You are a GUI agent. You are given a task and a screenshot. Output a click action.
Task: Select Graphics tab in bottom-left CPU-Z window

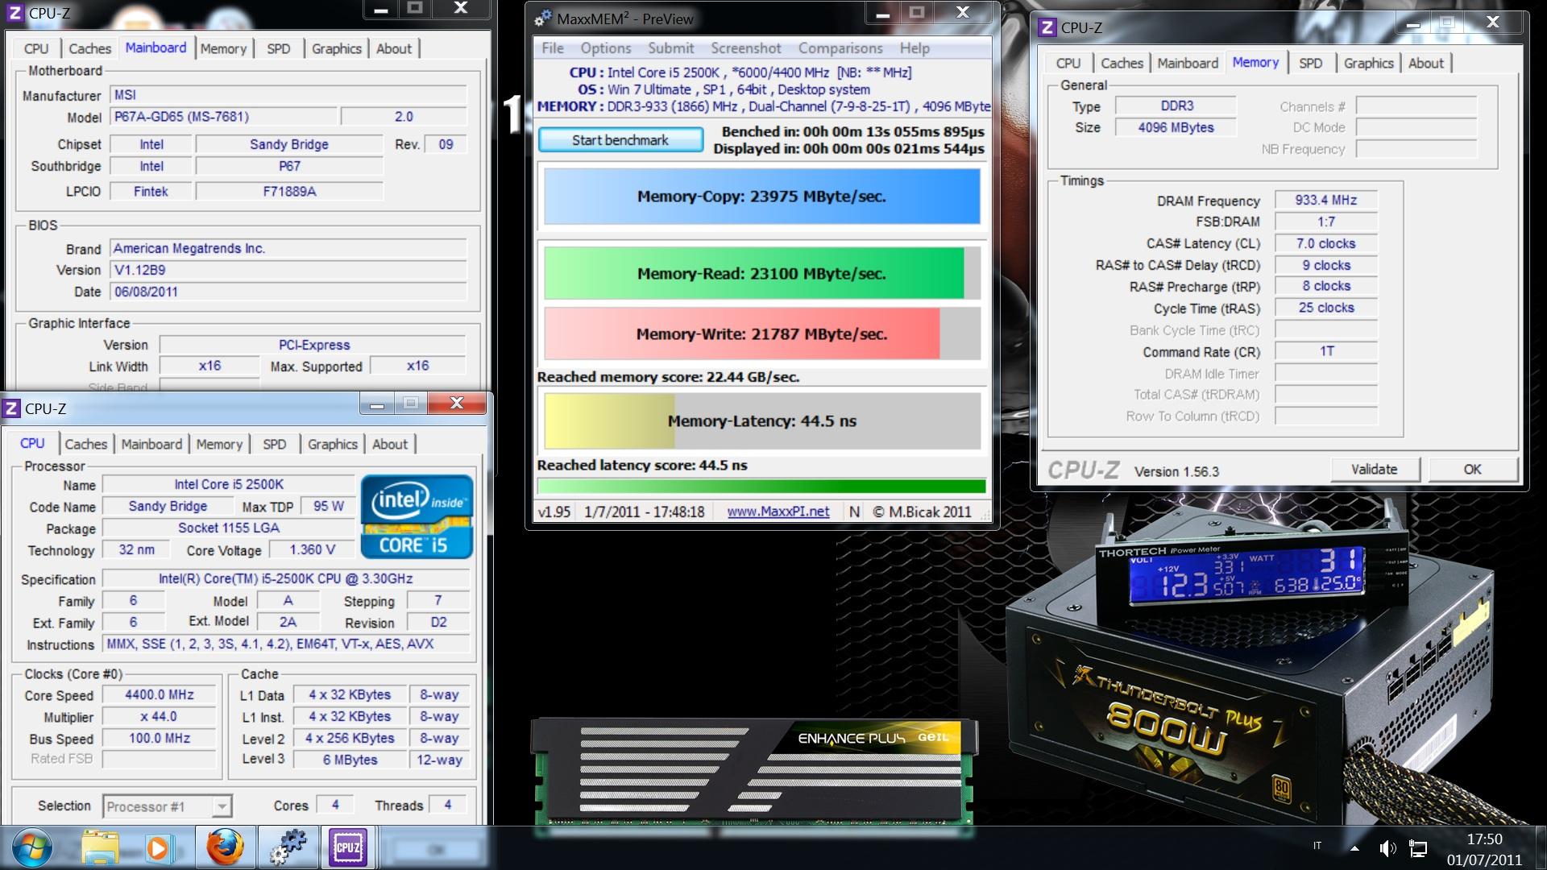tap(332, 445)
